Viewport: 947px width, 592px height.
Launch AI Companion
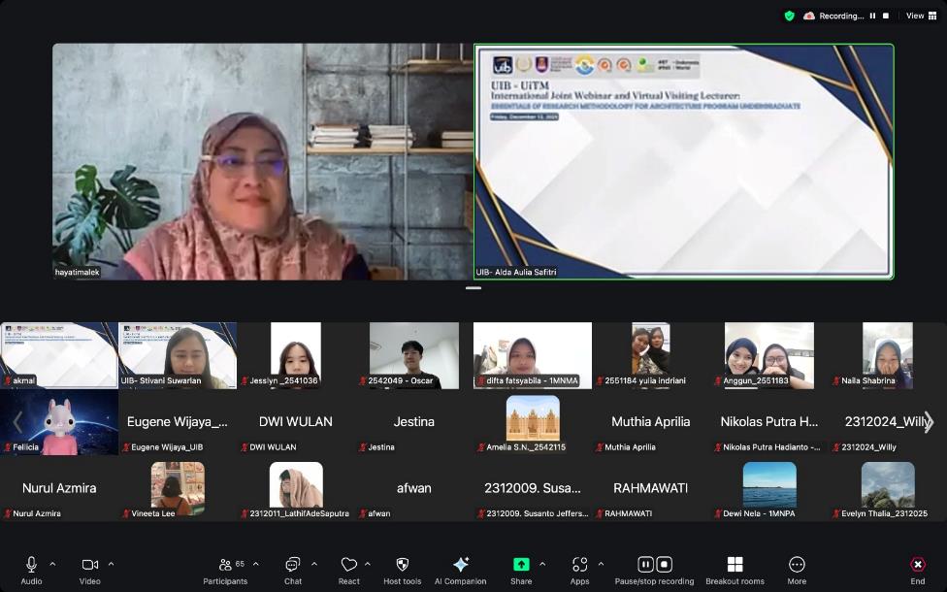460,566
